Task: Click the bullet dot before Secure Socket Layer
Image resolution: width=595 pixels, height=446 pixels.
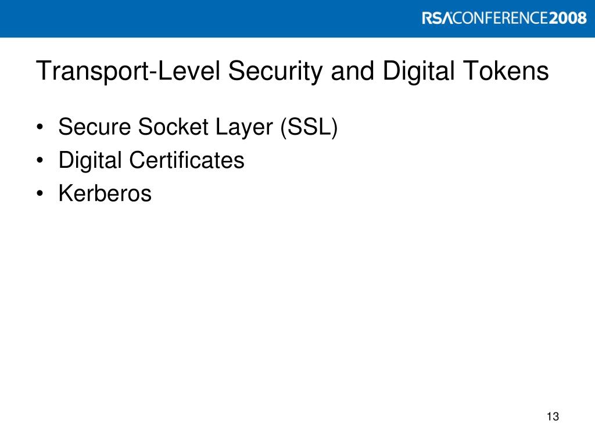Action: pos(40,127)
